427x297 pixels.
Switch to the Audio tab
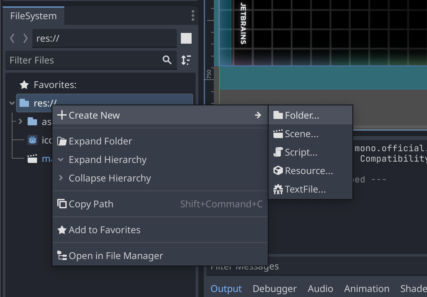coord(320,289)
